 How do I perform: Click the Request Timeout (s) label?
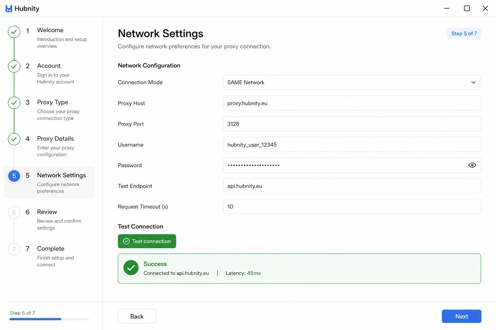(143, 207)
